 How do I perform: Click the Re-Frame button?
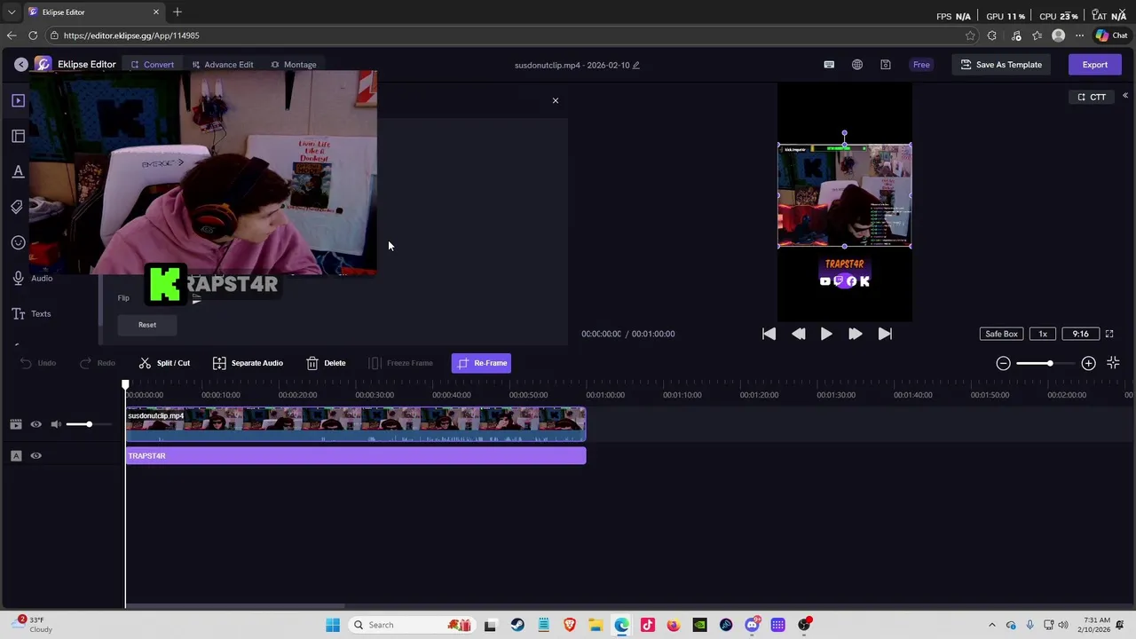(x=481, y=363)
